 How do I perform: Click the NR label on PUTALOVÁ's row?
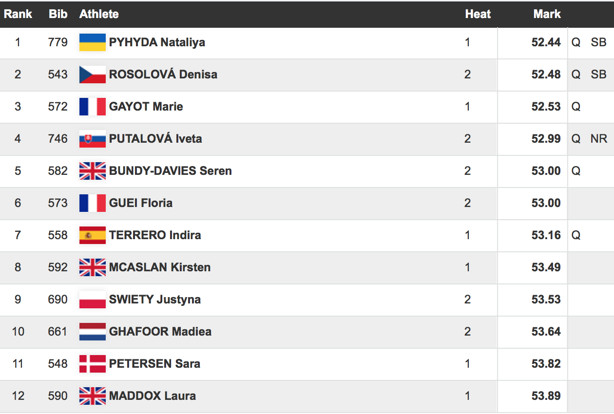coord(598,139)
